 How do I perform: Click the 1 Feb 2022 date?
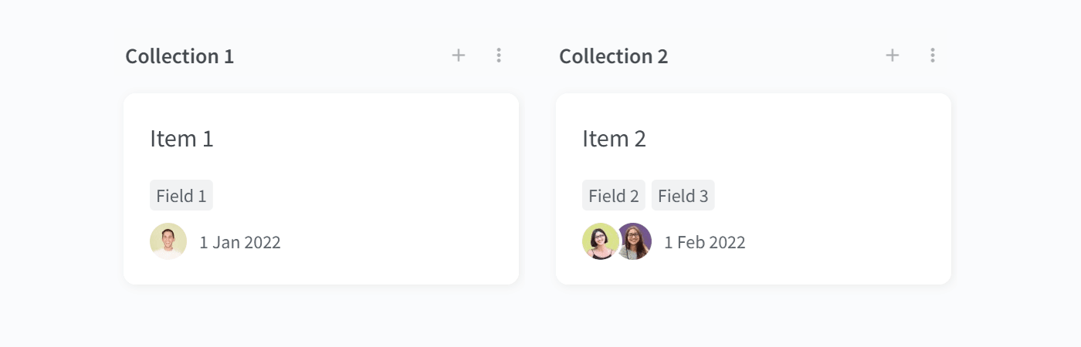click(x=705, y=242)
